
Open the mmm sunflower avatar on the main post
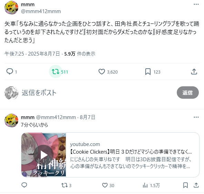click(x=11, y=8)
